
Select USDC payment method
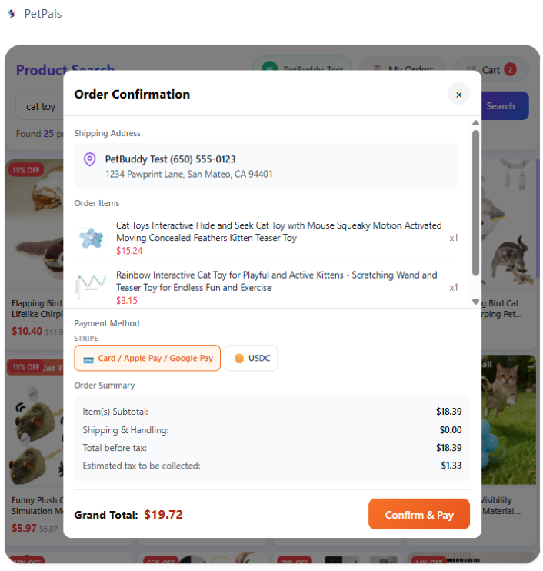[252, 358]
